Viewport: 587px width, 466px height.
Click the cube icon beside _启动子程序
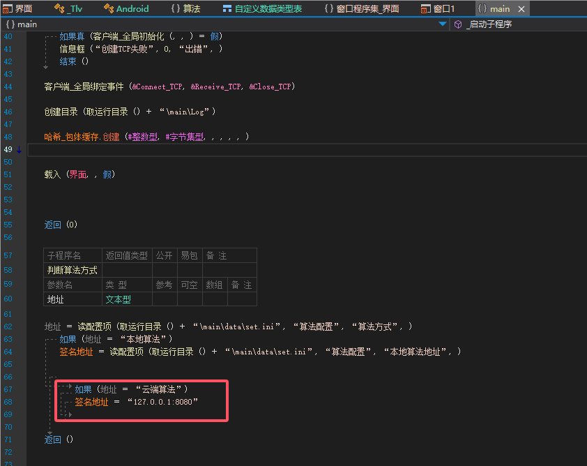[457, 24]
